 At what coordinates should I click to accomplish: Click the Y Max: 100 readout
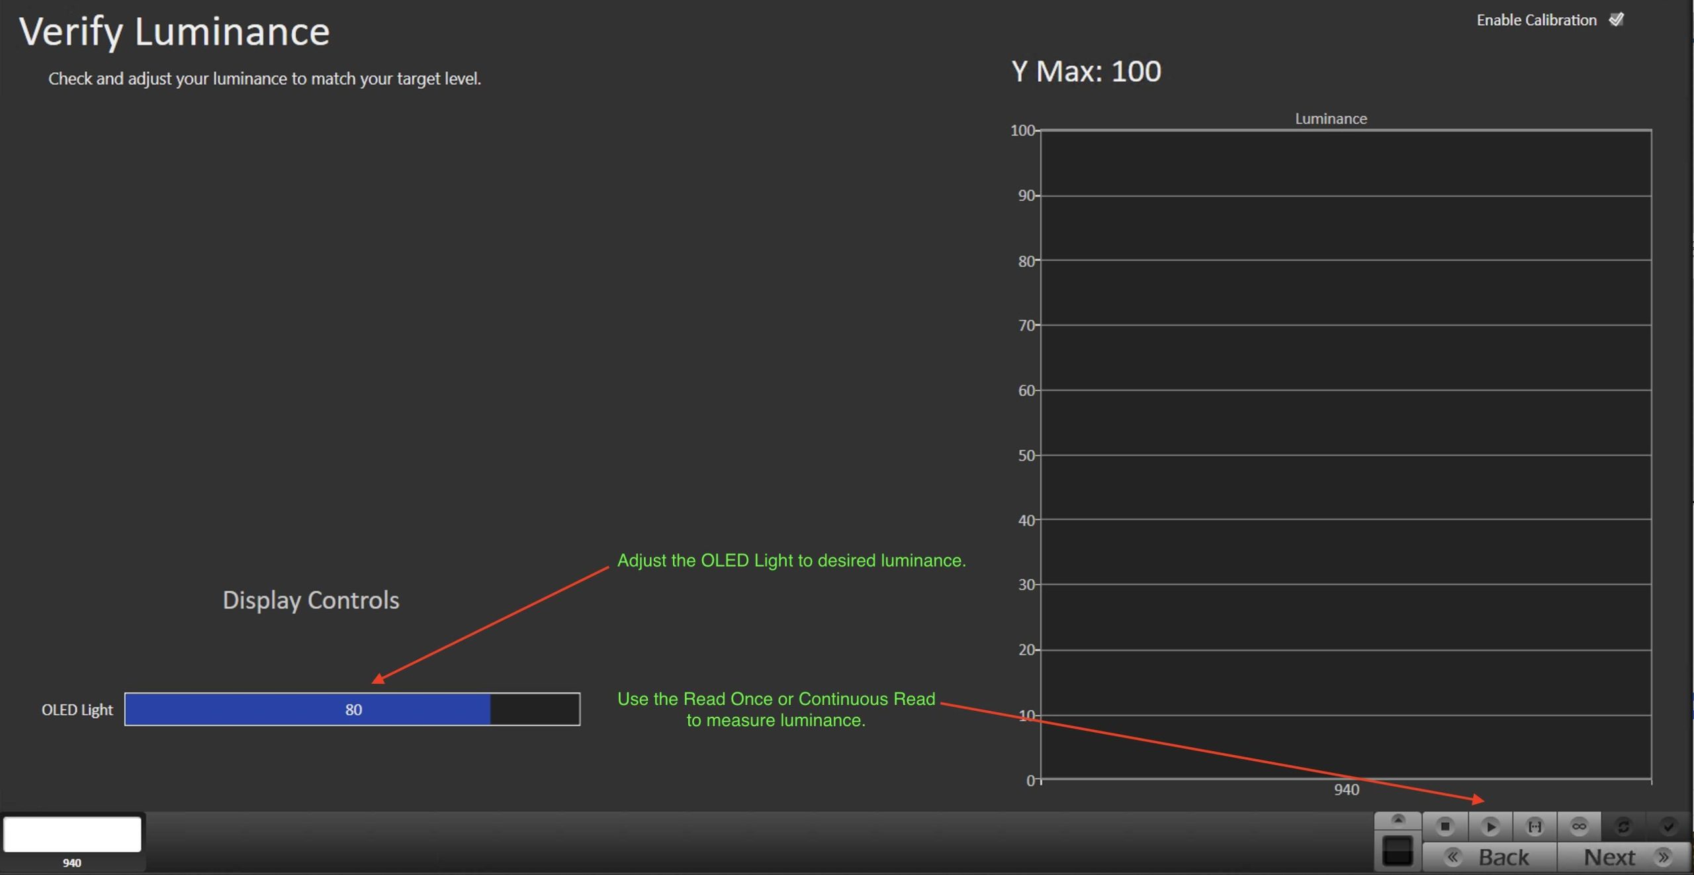1086,71
